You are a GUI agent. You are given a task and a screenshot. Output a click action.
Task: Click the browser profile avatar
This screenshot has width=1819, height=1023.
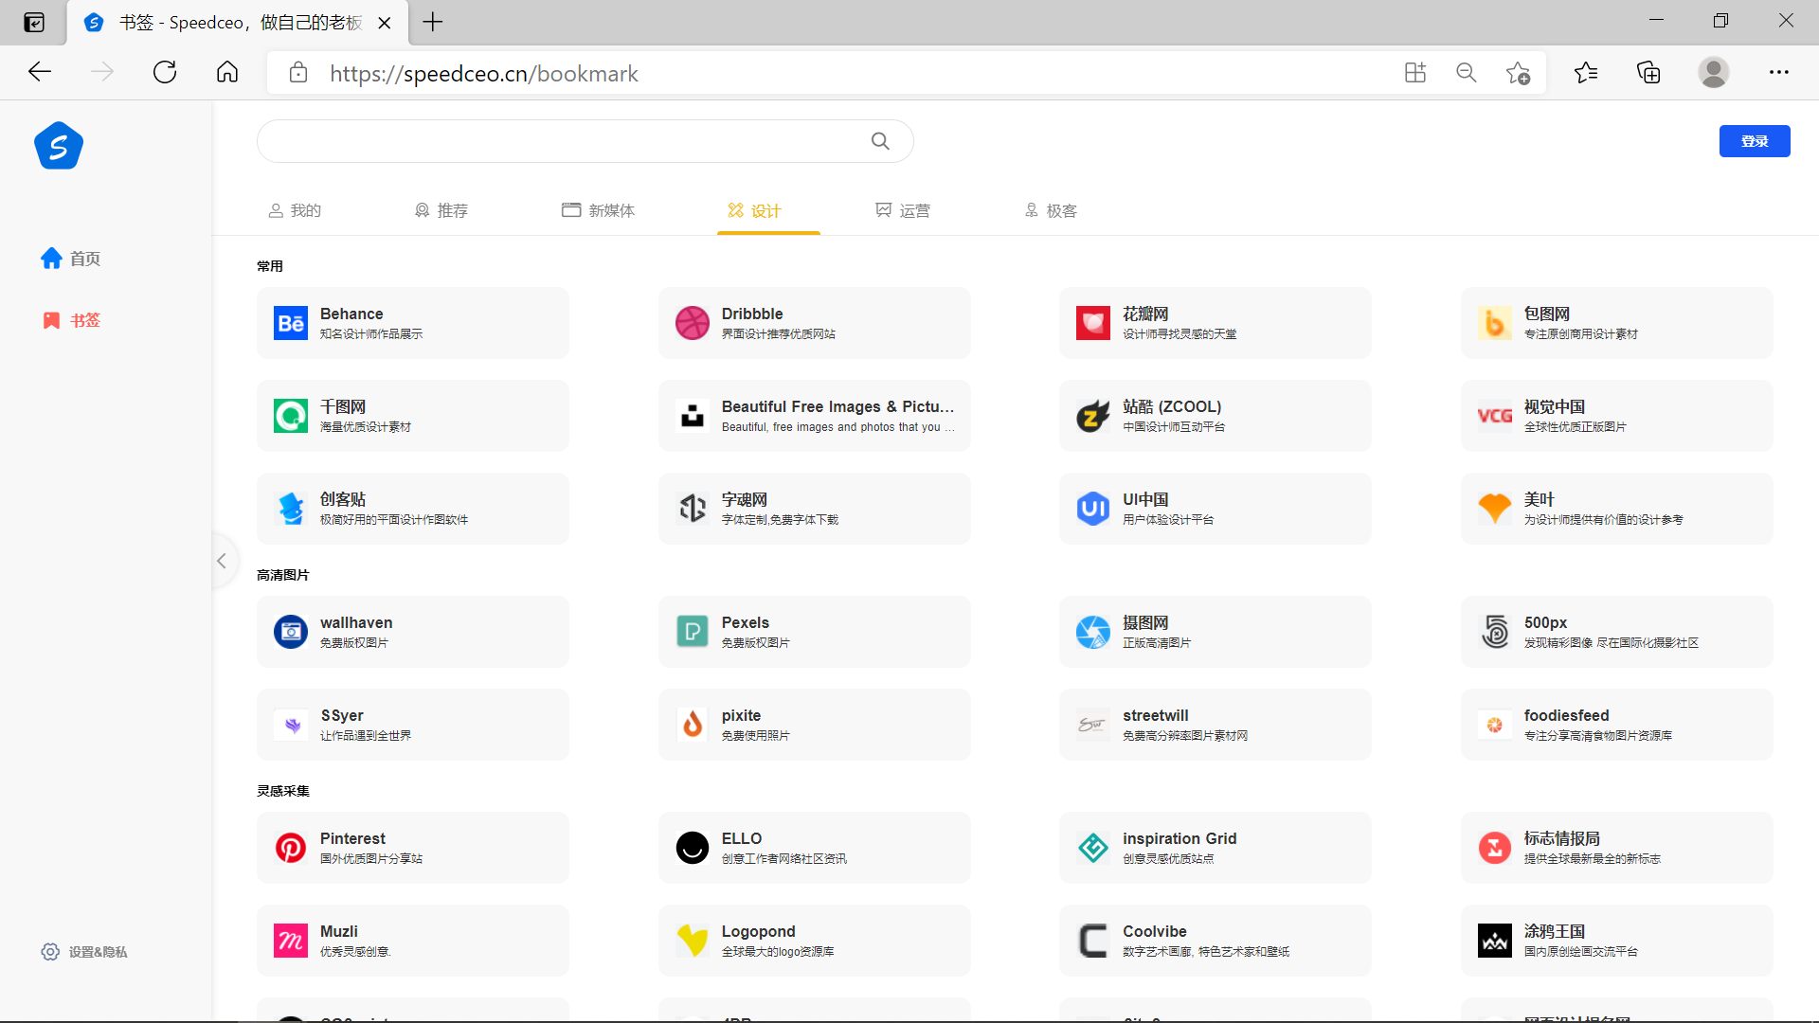(x=1713, y=72)
